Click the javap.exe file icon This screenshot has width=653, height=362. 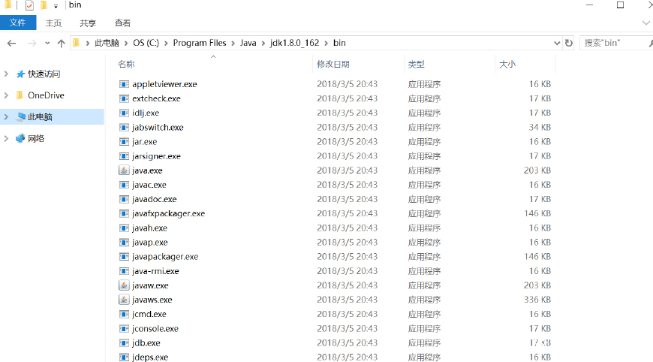coord(124,243)
